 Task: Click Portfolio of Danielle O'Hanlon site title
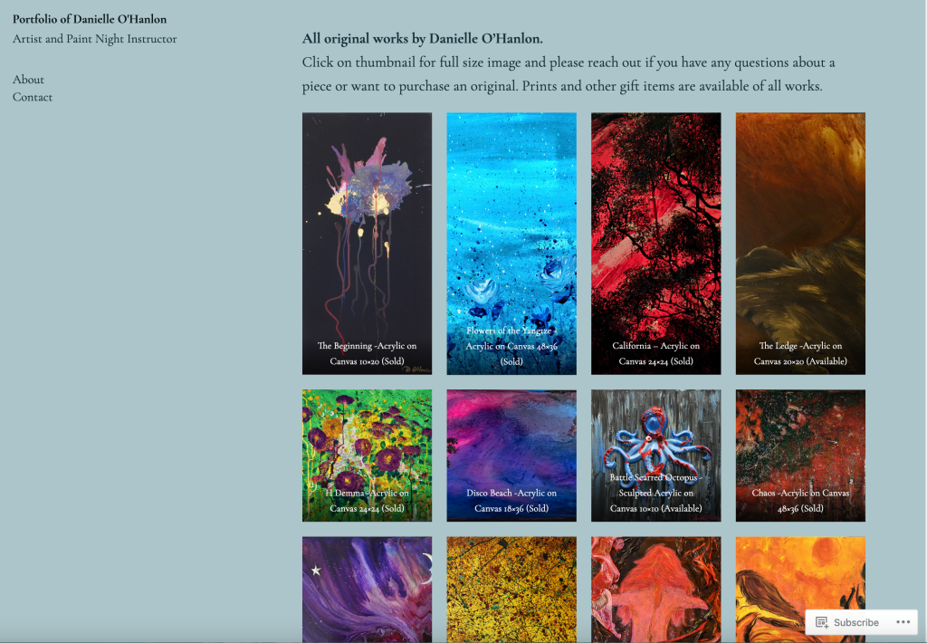(90, 19)
